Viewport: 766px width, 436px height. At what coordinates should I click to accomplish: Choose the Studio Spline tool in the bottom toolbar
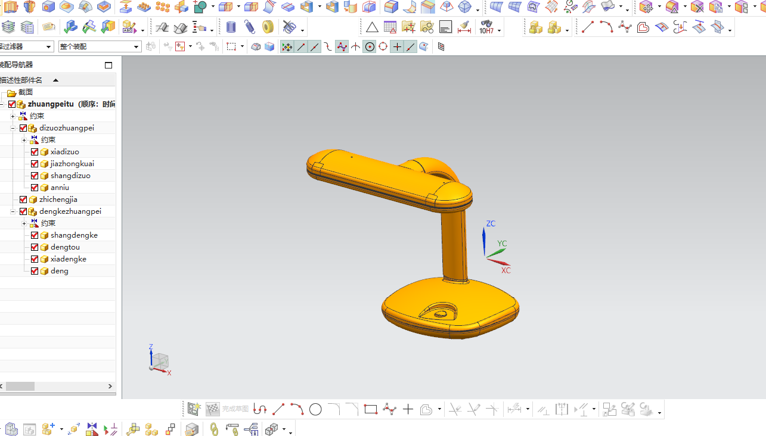(389, 409)
